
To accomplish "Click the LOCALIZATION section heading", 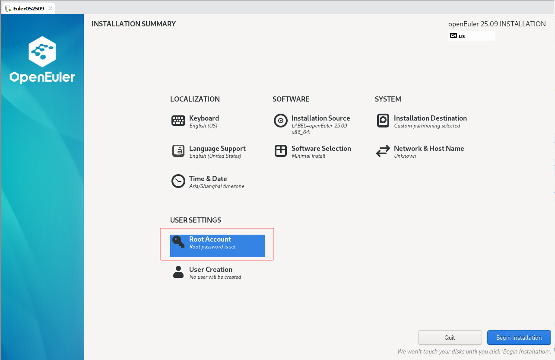I will 195,99.
